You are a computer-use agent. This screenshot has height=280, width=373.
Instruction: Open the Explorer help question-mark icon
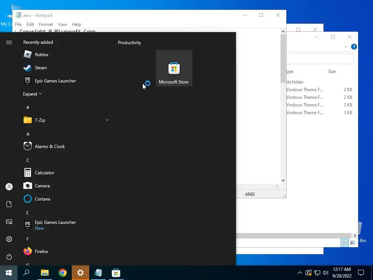coord(354,47)
